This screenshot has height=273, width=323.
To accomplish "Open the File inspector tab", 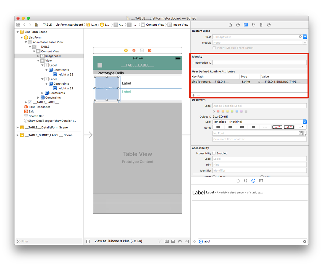I will coord(230,25).
